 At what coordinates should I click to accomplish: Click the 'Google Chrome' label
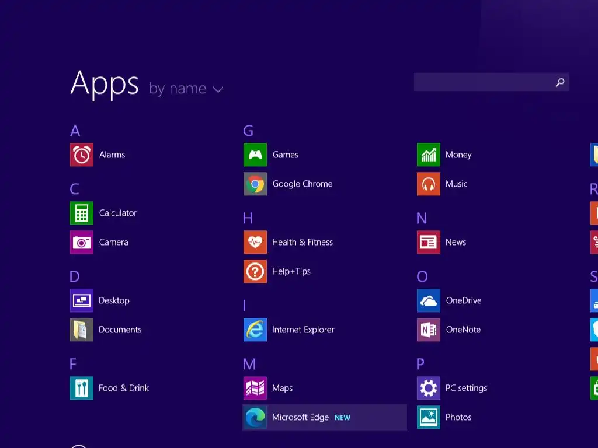tap(303, 184)
